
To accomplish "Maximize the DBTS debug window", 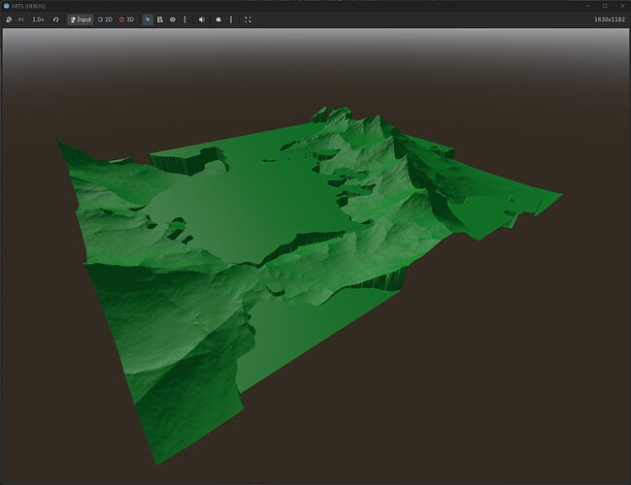I will (x=605, y=6).
